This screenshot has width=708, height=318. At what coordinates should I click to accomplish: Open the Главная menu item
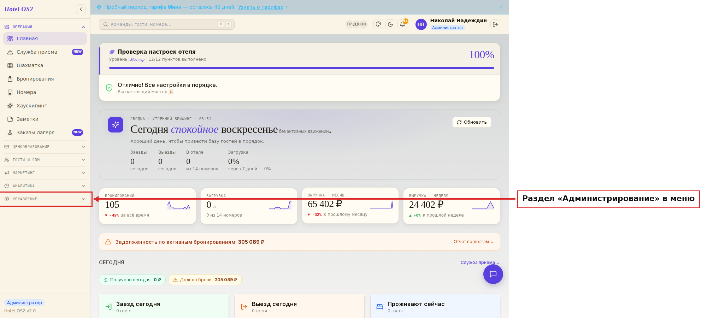[x=45, y=39]
